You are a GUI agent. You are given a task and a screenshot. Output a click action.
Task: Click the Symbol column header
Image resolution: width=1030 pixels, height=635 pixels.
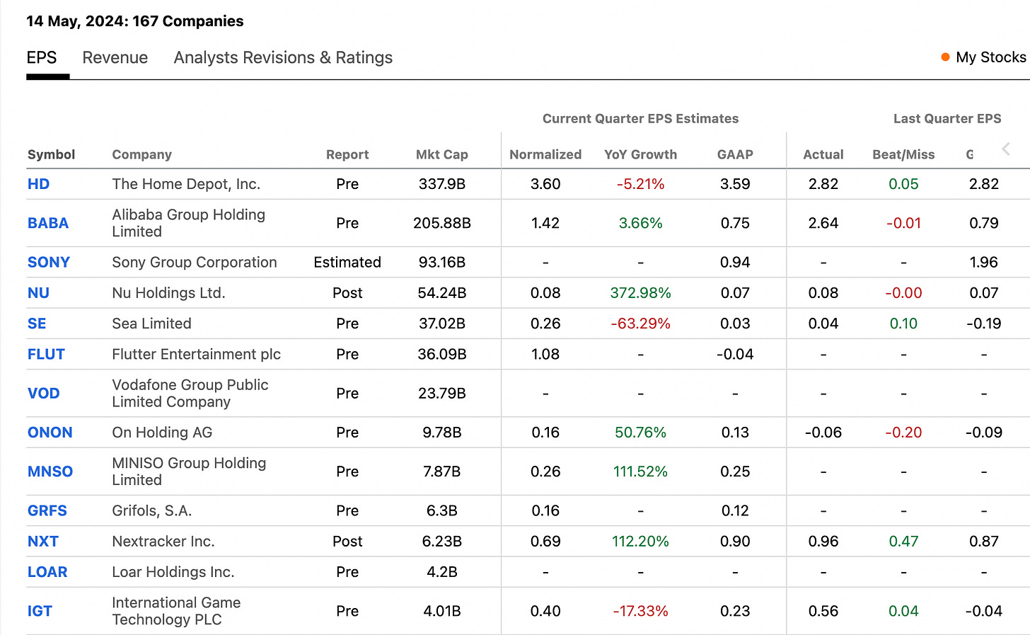coord(51,154)
